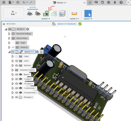The height and width of the screenshot is (121, 131).
Task: Expand Named Views node
Action: click(9, 38)
